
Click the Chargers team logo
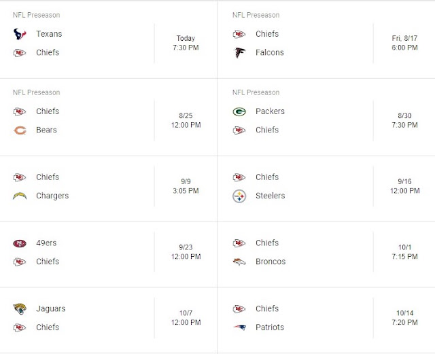click(x=20, y=196)
